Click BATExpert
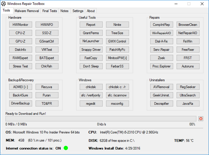Screen dimensions: 209x155 tap(47, 58)
